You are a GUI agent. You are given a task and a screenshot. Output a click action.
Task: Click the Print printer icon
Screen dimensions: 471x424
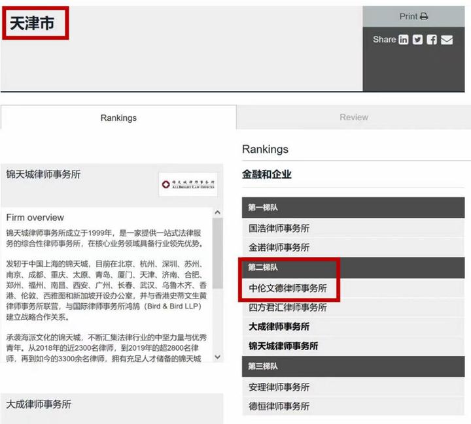424,16
